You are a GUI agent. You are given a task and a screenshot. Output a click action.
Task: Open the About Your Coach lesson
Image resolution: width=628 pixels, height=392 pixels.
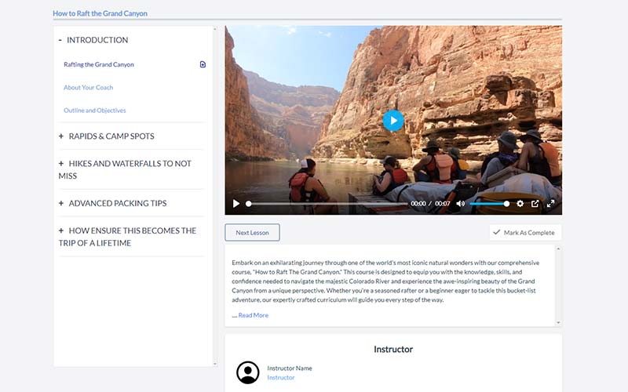[89, 88]
